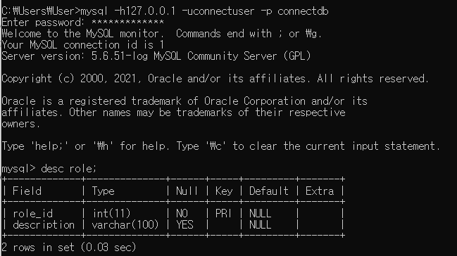Click the 'desc role;' command text
Screen dimensions: 457x256
(x=68, y=169)
